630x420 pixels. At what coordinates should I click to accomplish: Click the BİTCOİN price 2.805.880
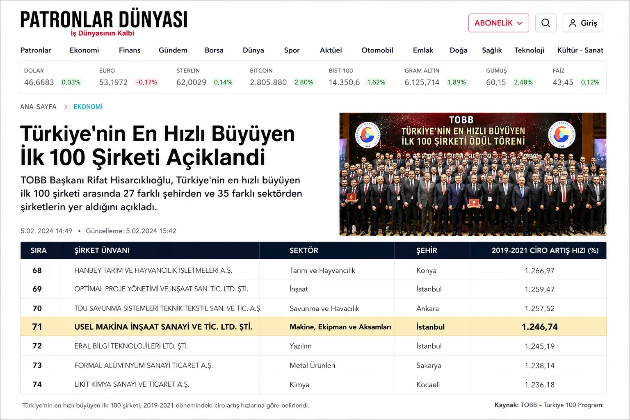pos(268,82)
